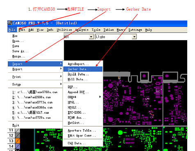Select Mill Data... in Import submenu
Viewport: 195px width, 151px height.
83,79
